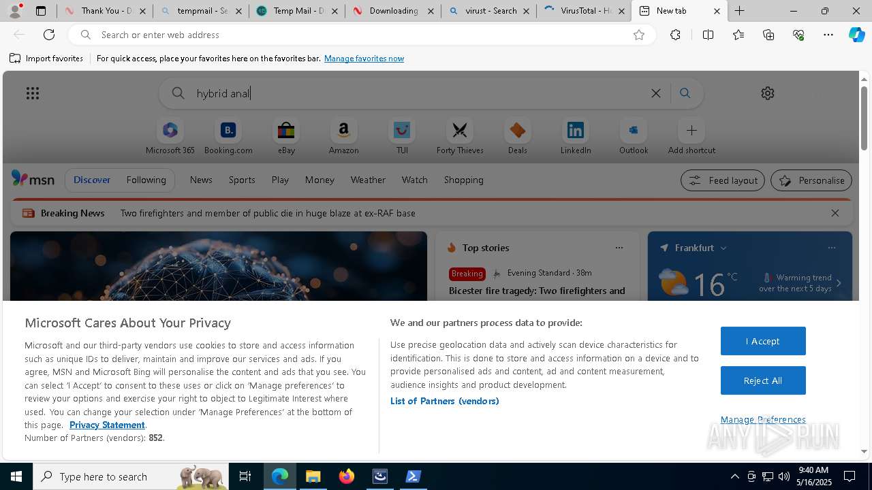
Task: Click the Personalise button
Action: click(811, 180)
